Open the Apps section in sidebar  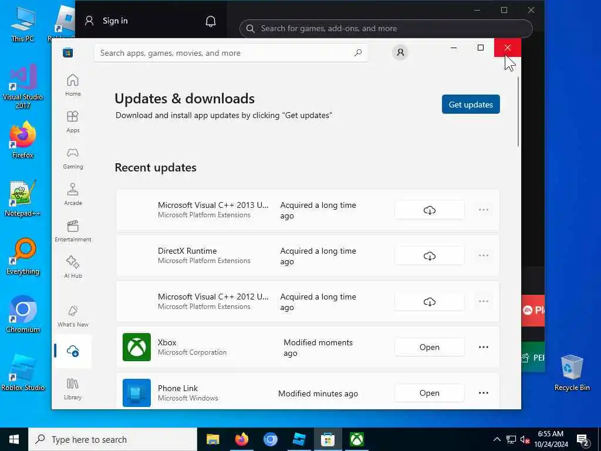pos(73,122)
